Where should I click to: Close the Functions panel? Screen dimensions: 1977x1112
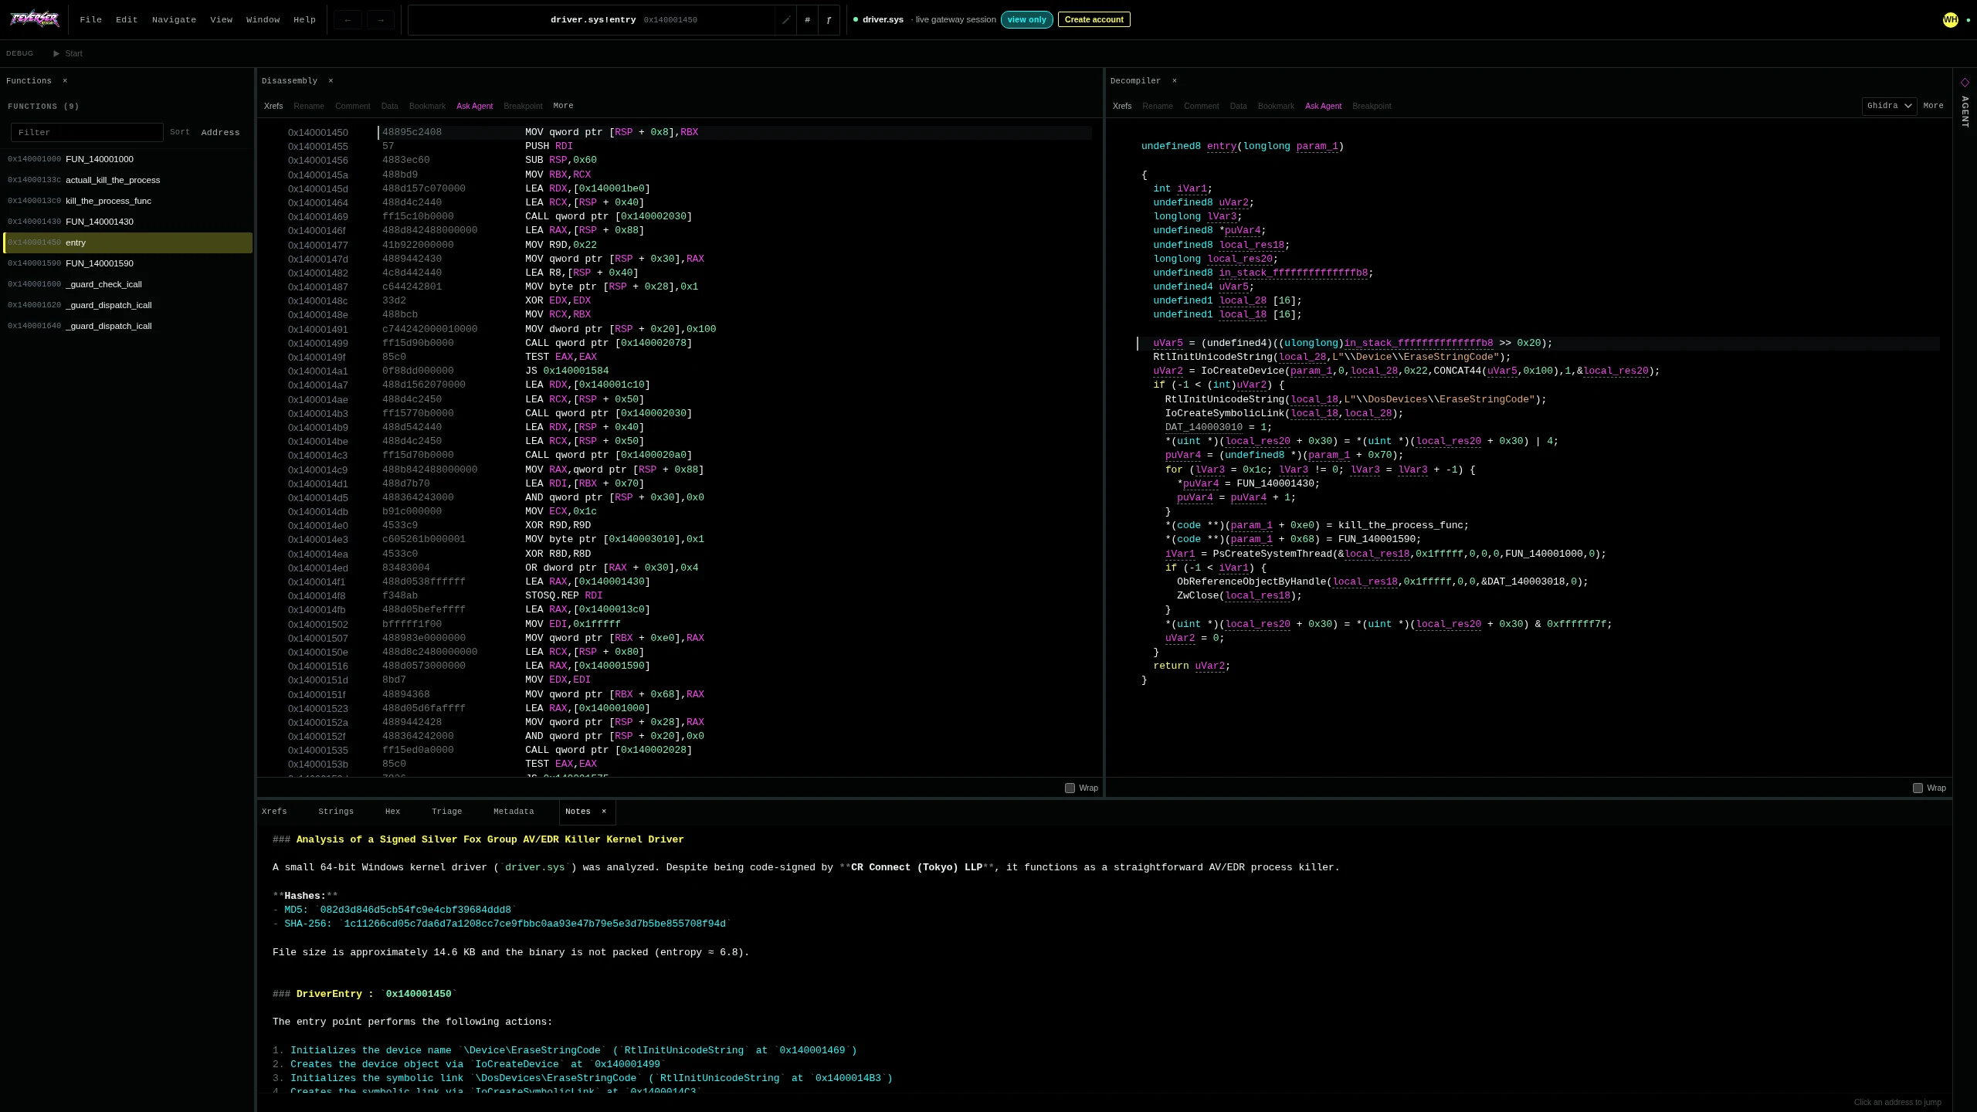[x=65, y=80]
